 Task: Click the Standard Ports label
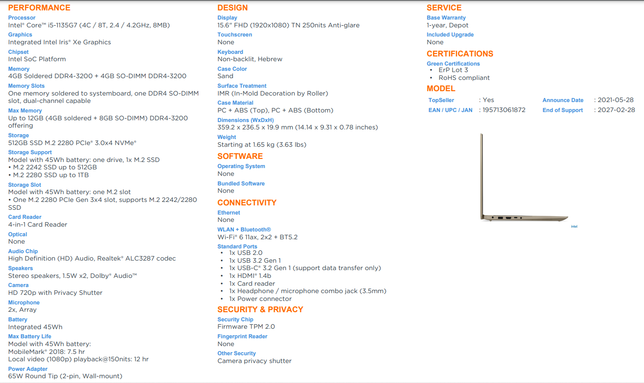pyautogui.click(x=237, y=247)
